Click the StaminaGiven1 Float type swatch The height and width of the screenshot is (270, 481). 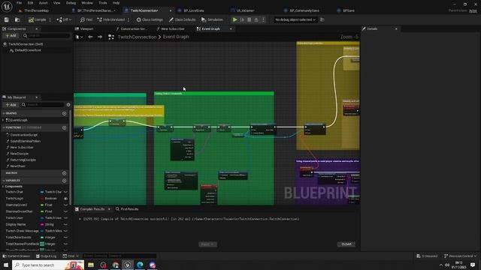pos(42,205)
